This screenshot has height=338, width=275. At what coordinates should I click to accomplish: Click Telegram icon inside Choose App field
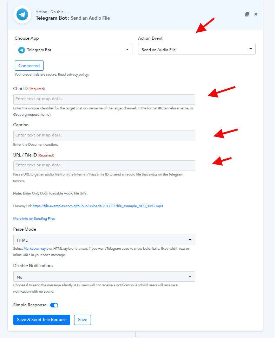[x=21, y=50]
